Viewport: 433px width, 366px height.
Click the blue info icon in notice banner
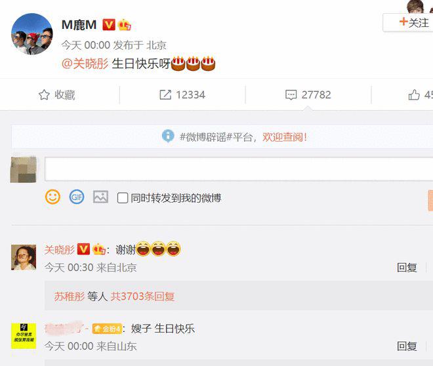[168, 136]
